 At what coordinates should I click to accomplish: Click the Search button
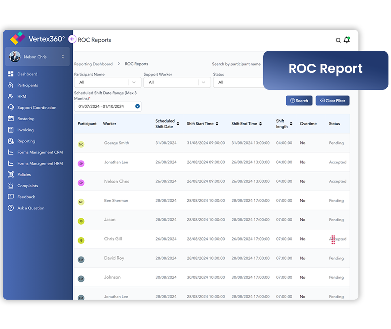click(299, 100)
